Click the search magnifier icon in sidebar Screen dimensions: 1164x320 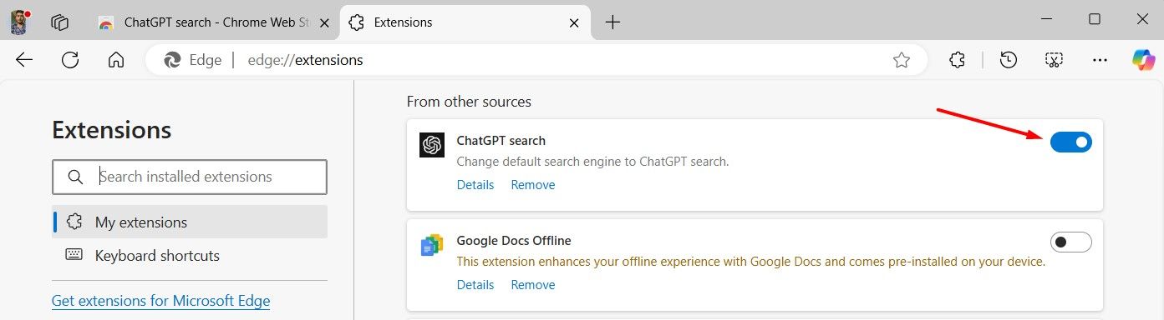click(75, 177)
